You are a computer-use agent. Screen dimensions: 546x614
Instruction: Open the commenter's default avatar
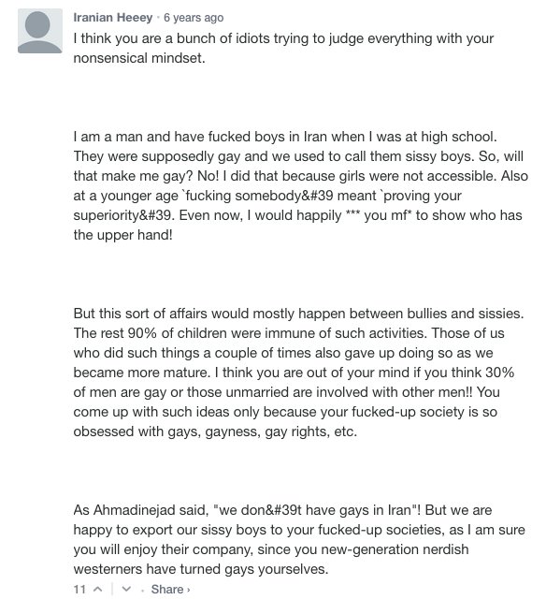(x=40, y=31)
